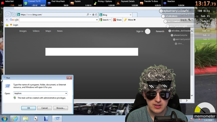Open the File Explorer taskbar icon
This screenshot has width=217, height=122.
26,119
